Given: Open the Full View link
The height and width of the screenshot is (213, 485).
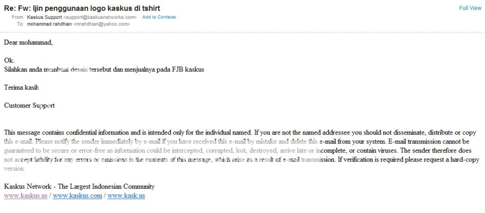Looking at the screenshot, I should tap(470, 9).
